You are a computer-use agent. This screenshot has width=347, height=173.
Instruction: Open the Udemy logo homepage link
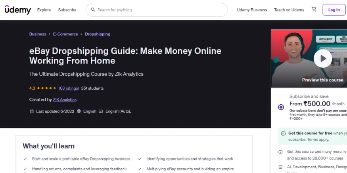point(18,10)
